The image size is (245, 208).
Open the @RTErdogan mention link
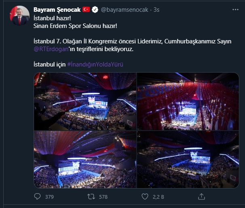tap(51, 49)
